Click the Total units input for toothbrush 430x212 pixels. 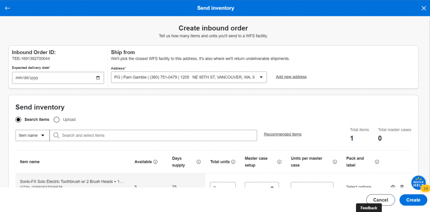tap(223, 185)
